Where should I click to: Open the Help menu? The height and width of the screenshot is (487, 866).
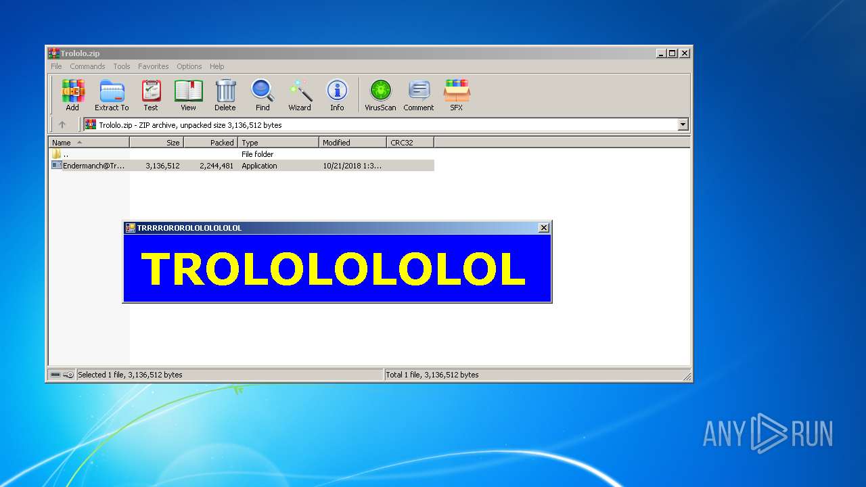216,66
